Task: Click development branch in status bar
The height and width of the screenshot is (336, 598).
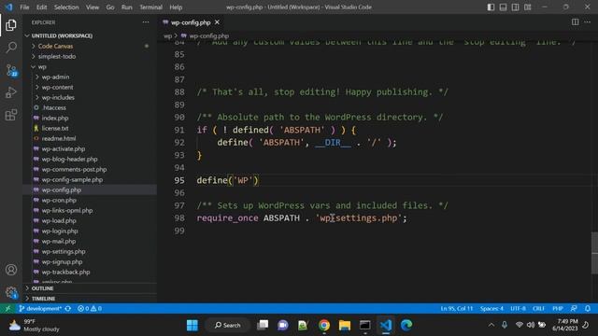Action: coord(40,308)
